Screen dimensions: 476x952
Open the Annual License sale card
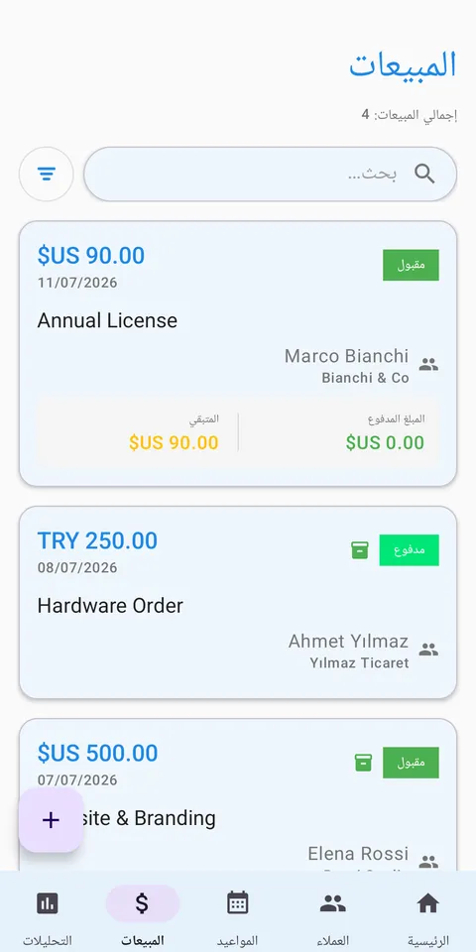point(238,353)
